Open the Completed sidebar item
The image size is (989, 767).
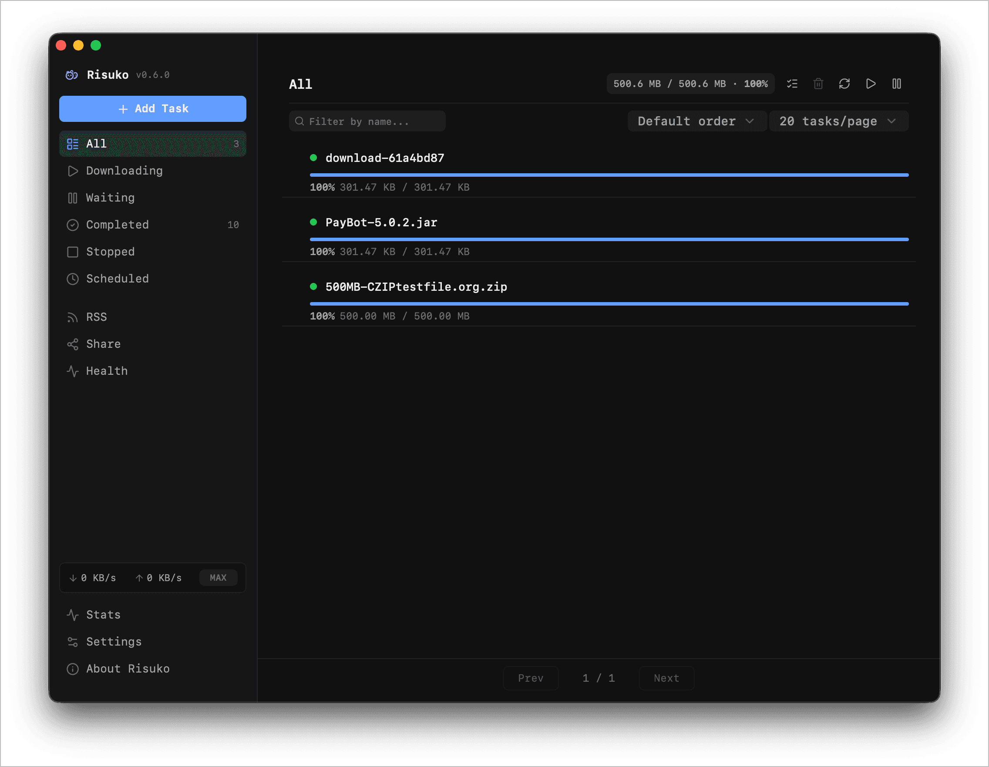[x=153, y=225]
